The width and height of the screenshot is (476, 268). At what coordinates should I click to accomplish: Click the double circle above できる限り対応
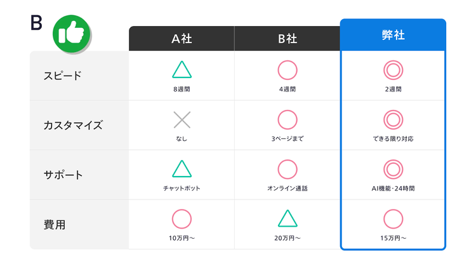click(x=393, y=119)
